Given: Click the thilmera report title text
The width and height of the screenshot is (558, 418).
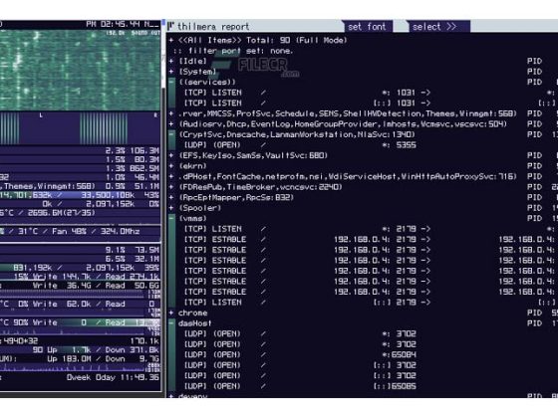Looking at the screenshot, I should click(213, 27).
